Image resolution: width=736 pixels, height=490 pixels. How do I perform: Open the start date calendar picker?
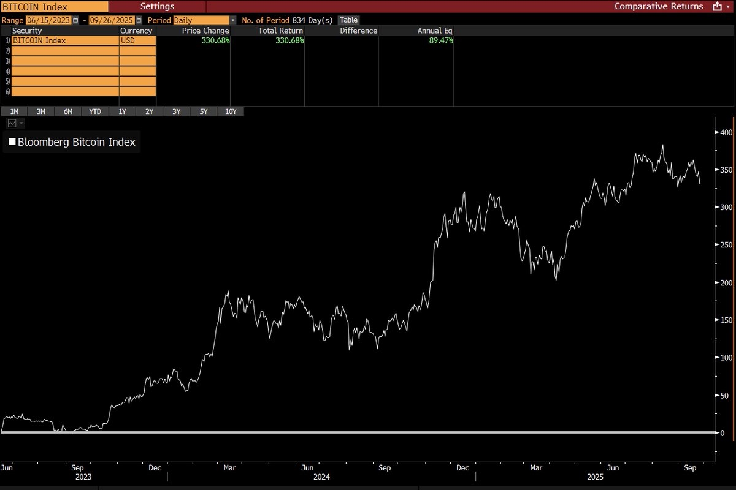(75, 20)
